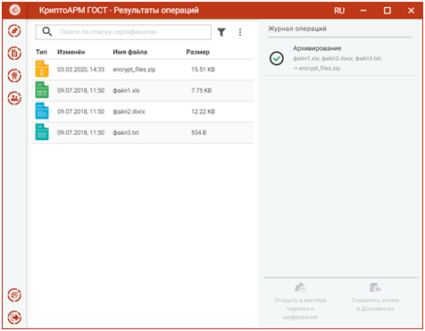This screenshot has width=425, height=331.
Task: Open the contacts sidebar icon
Action: pos(14,98)
